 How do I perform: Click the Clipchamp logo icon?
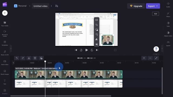[x=5, y=5]
